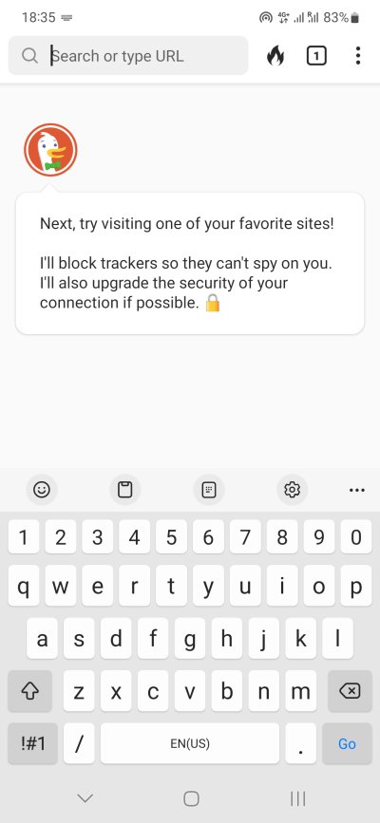The height and width of the screenshot is (823, 380).
Task: Toggle the Shift key
Action: point(30,692)
